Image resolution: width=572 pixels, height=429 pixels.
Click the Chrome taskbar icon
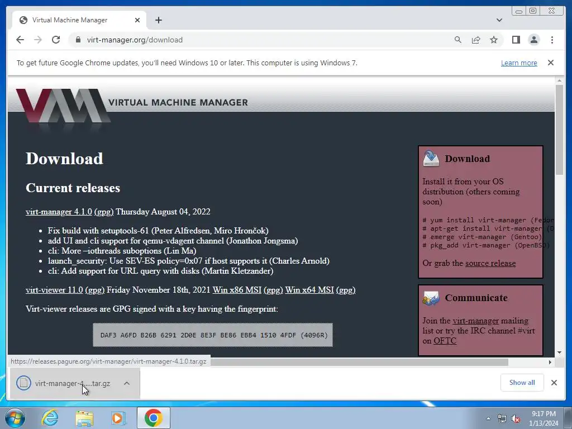coord(154,418)
